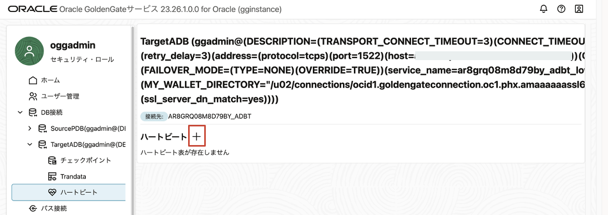Open the notifications bell
This screenshot has height=215, width=608.
pos(544,9)
